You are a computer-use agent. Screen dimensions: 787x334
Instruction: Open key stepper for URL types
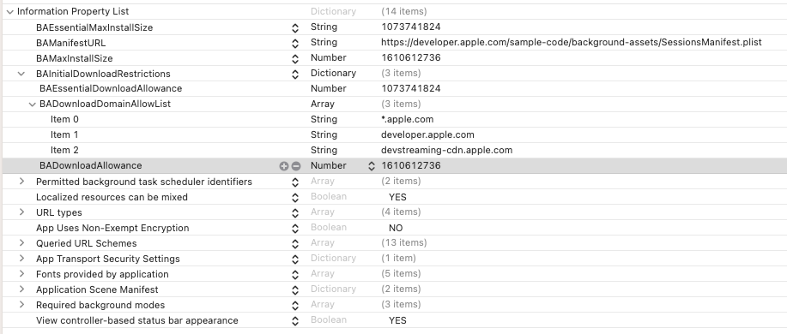pyautogui.click(x=295, y=213)
